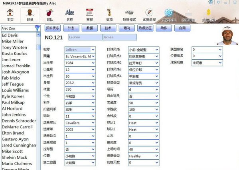Open the 选秀球队 Cavaliers dropdown
Image resolution: width=239 pixels, height=170 pixels.
[80, 123]
